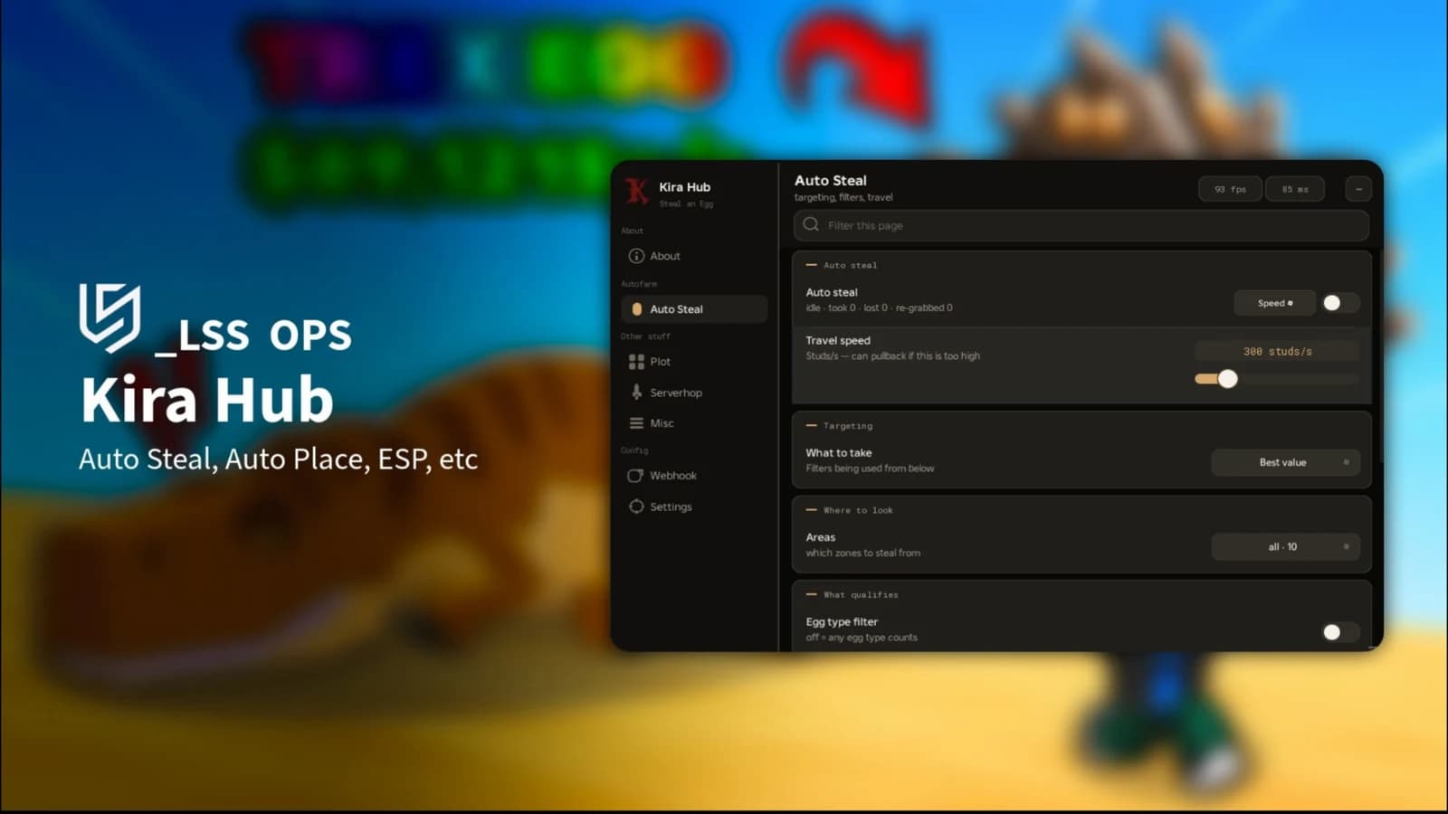This screenshot has width=1448, height=814.
Task: Click the '300 studs/s' value field
Action: pyautogui.click(x=1277, y=351)
